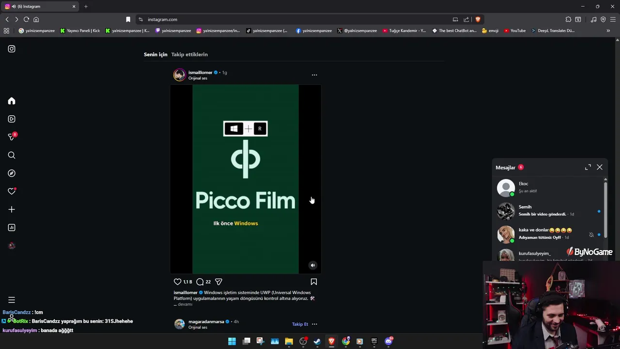Save the ismaillomer post with bookmark icon

point(314,282)
